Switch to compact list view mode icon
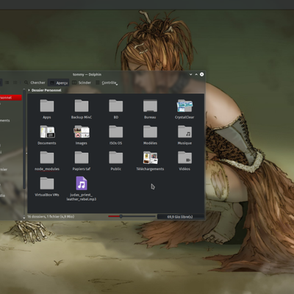 point(7,82)
